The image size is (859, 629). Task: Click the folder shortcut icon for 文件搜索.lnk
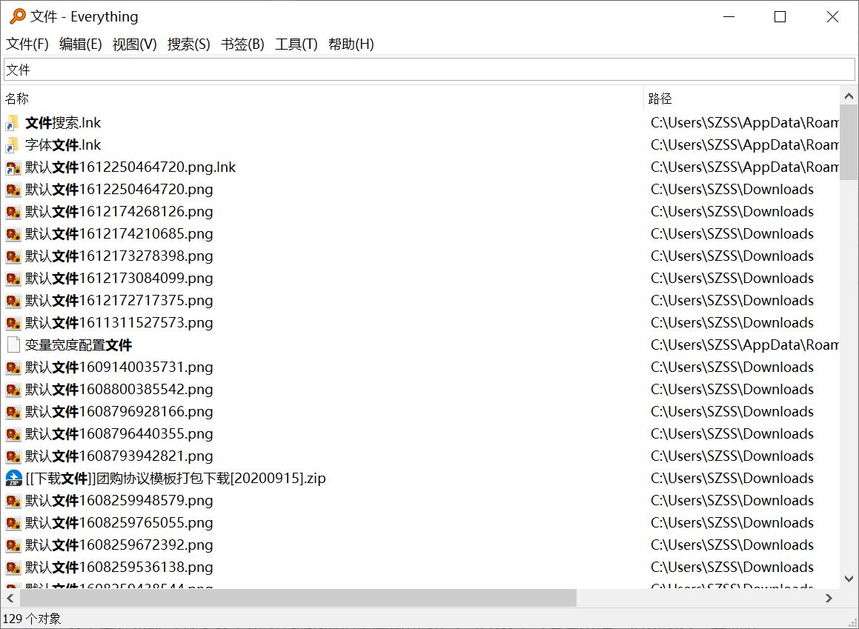point(13,123)
